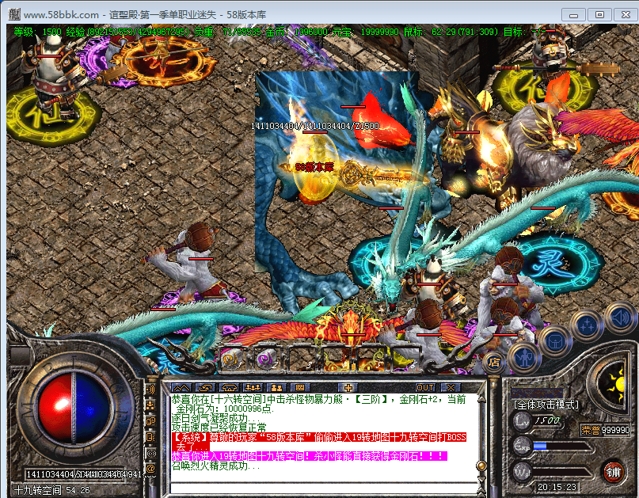Click the 元宝 19999990 ingot status text
This screenshot has width=639, height=498.
366,32
